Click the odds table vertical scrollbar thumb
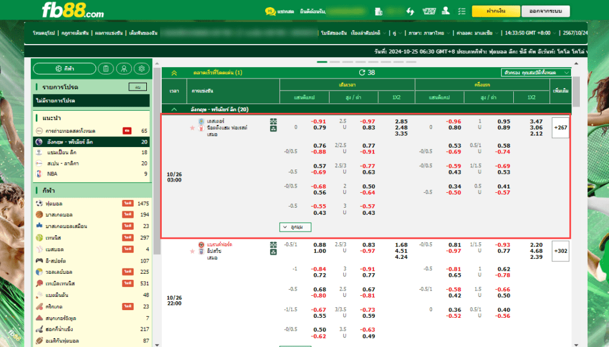The height and width of the screenshot is (347, 609). tap(576, 92)
